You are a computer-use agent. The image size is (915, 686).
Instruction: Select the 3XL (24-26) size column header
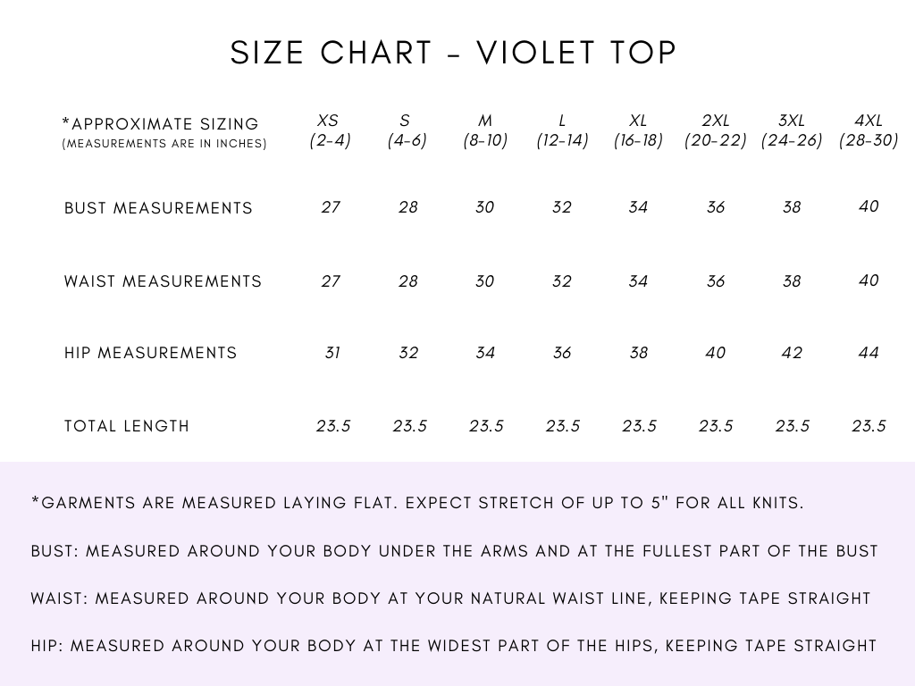[x=792, y=130]
